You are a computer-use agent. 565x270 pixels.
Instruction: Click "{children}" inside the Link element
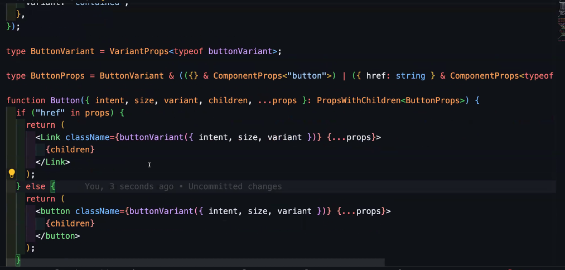point(70,150)
